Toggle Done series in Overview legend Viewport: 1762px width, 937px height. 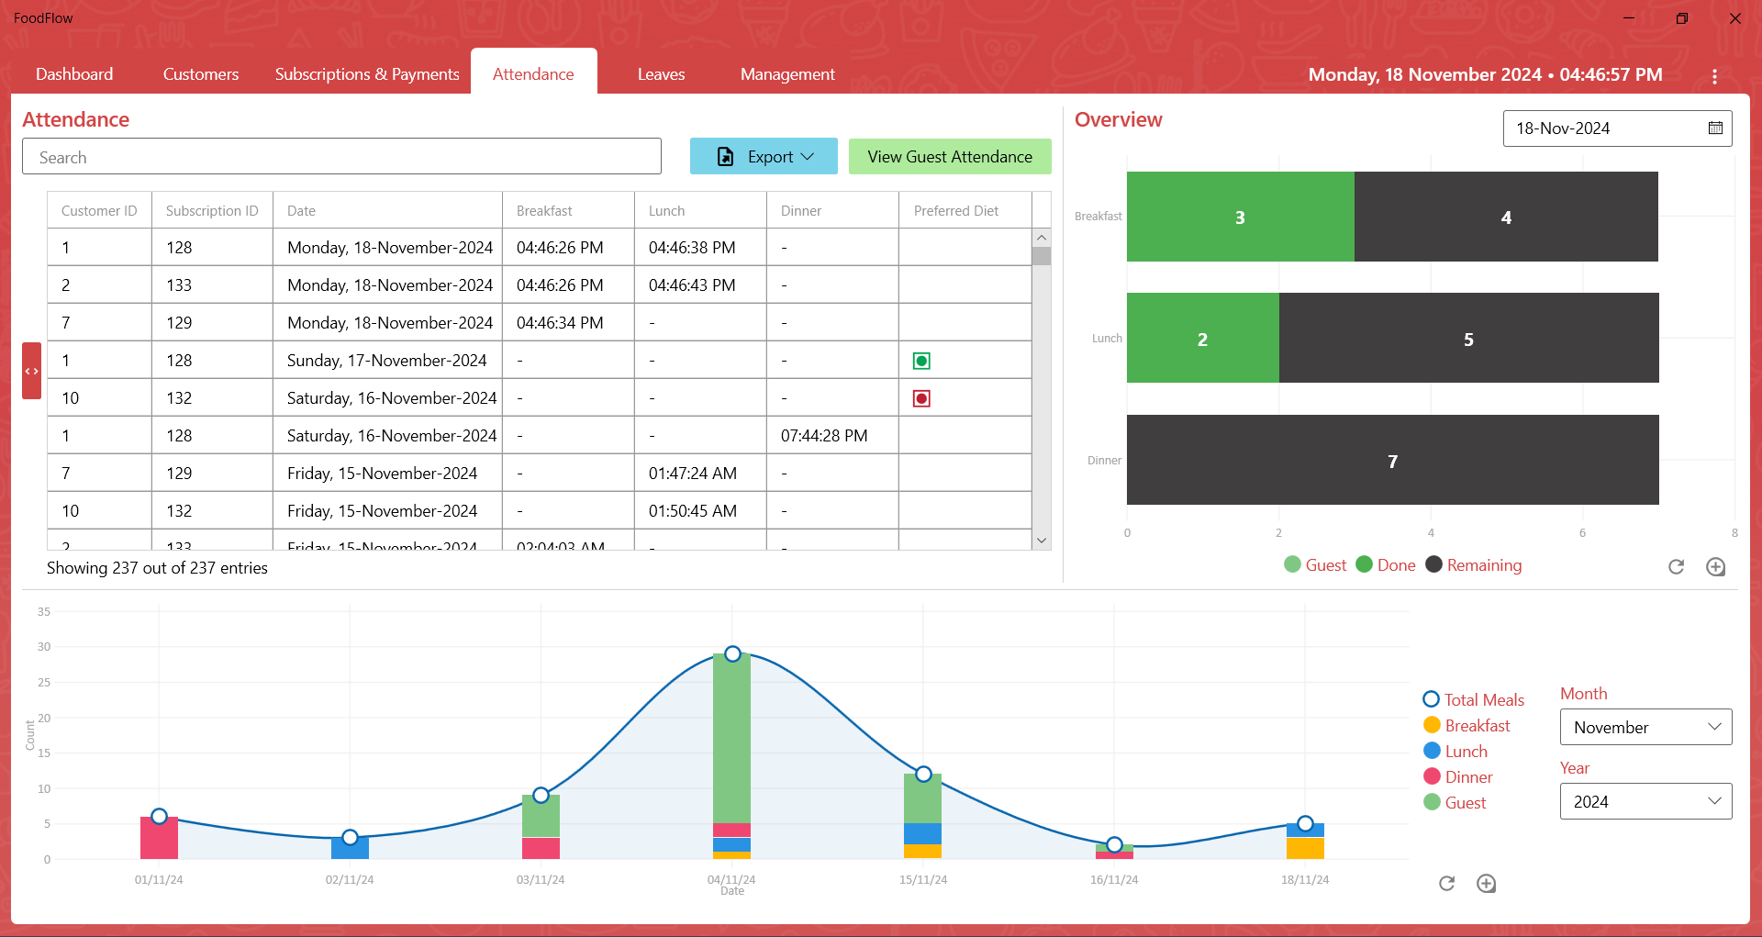click(1386, 565)
